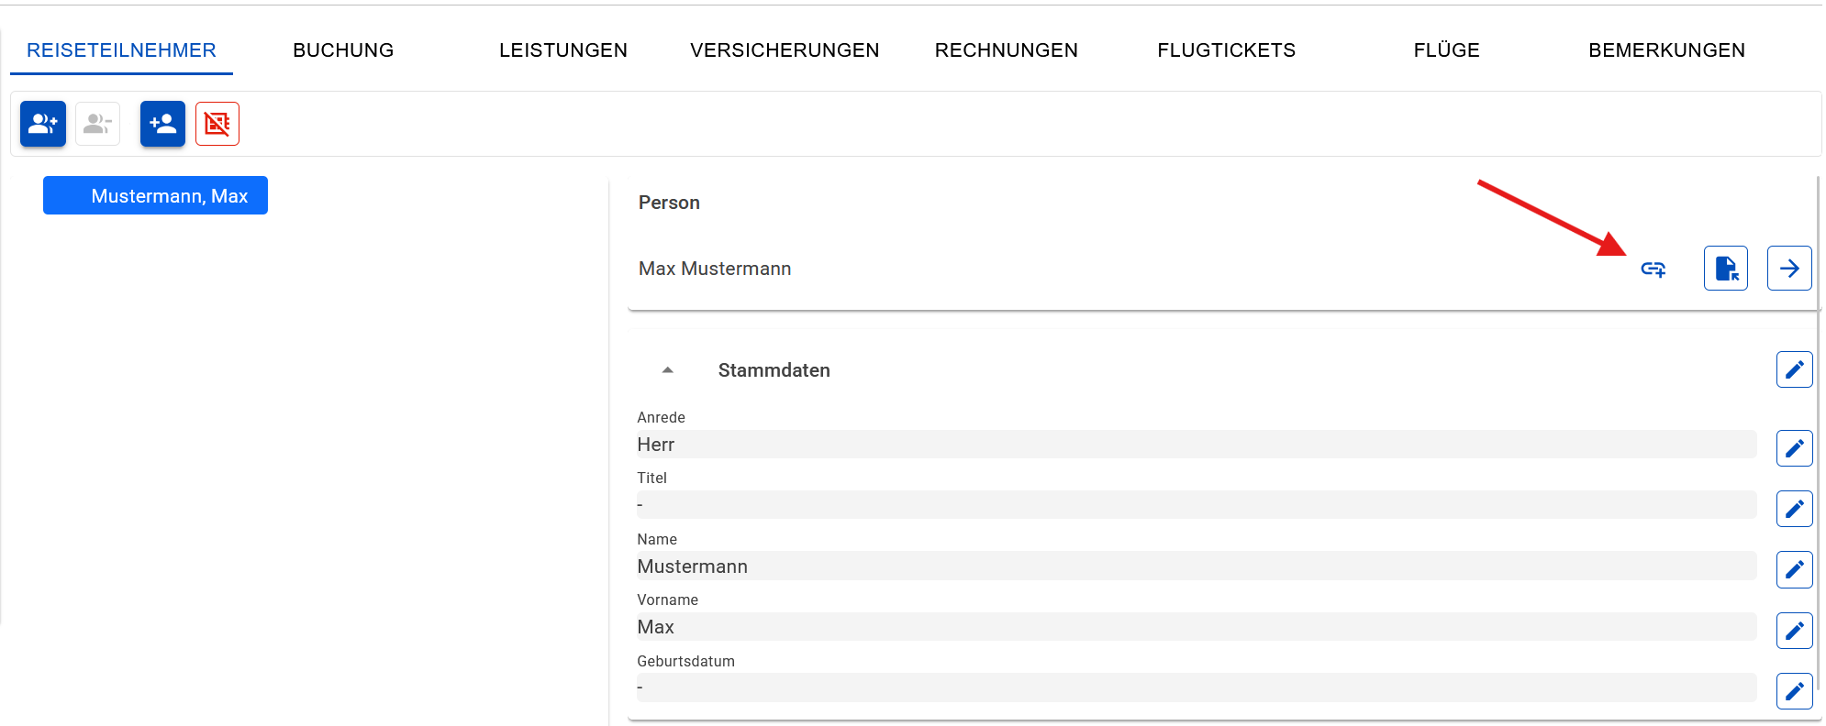Viewport: 1826px width, 726px height.
Task: Click the red crossed-out list icon
Action: (x=217, y=124)
